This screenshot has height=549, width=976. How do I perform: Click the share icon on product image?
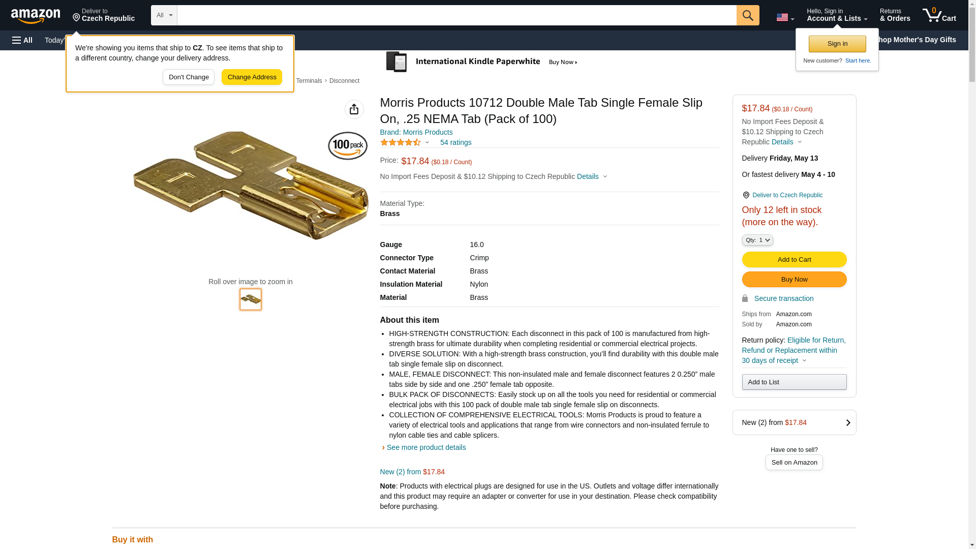pos(354,109)
